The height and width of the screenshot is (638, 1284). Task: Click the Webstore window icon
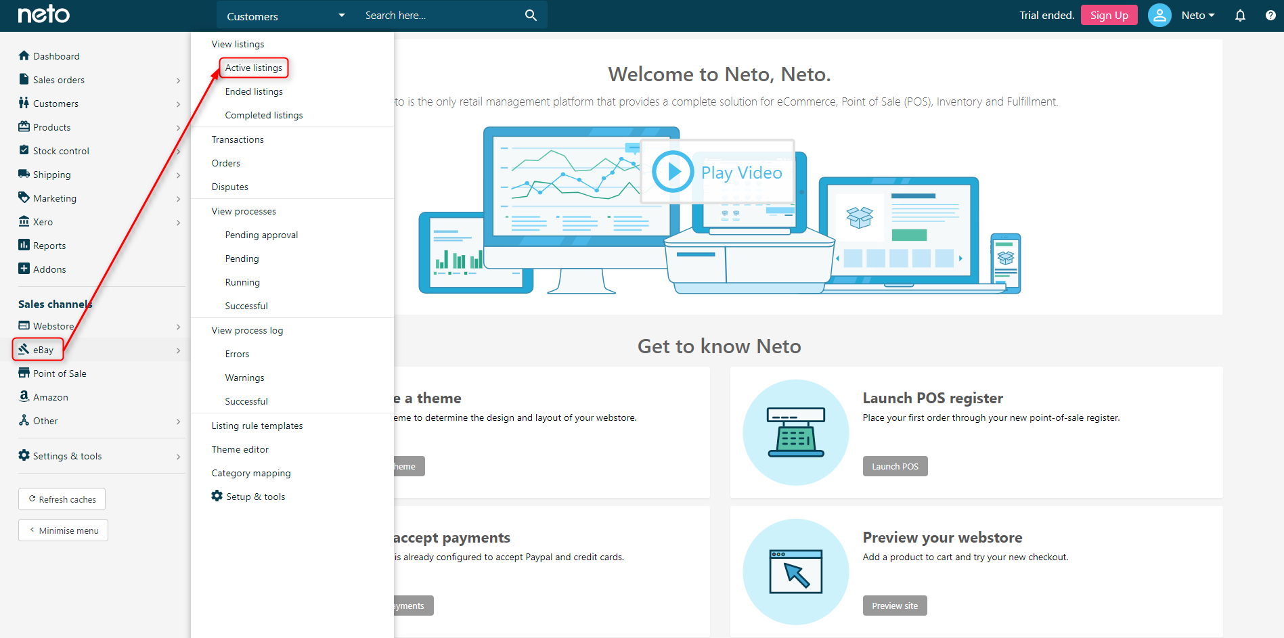(24, 325)
